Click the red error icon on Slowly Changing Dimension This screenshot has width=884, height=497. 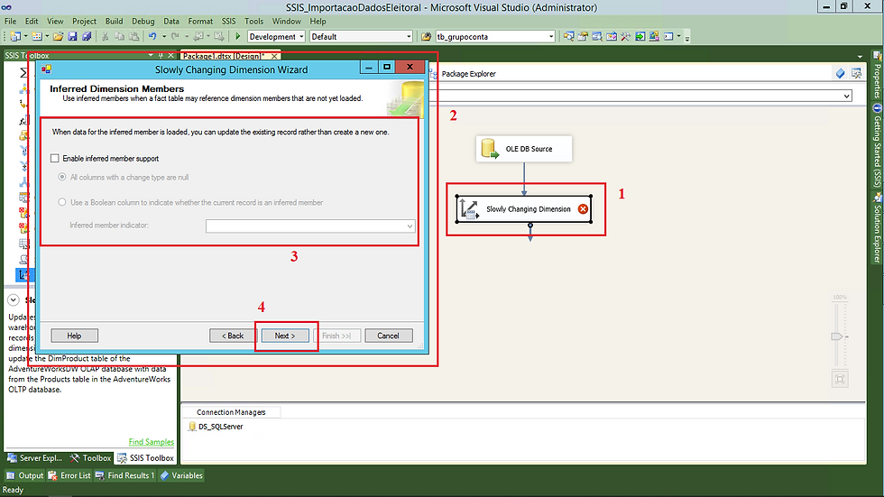[x=583, y=209]
